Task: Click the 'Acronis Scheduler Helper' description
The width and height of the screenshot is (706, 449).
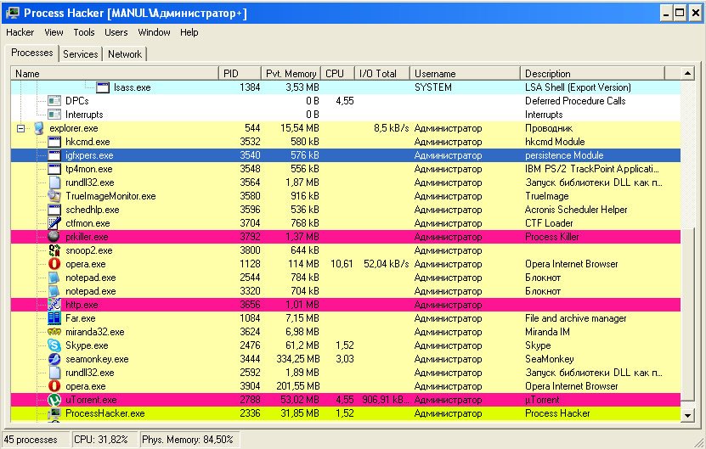Action: click(576, 210)
